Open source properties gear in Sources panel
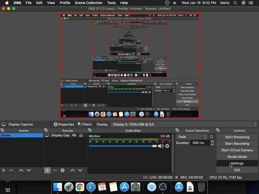This screenshot has width=259, height=194. (62, 170)
